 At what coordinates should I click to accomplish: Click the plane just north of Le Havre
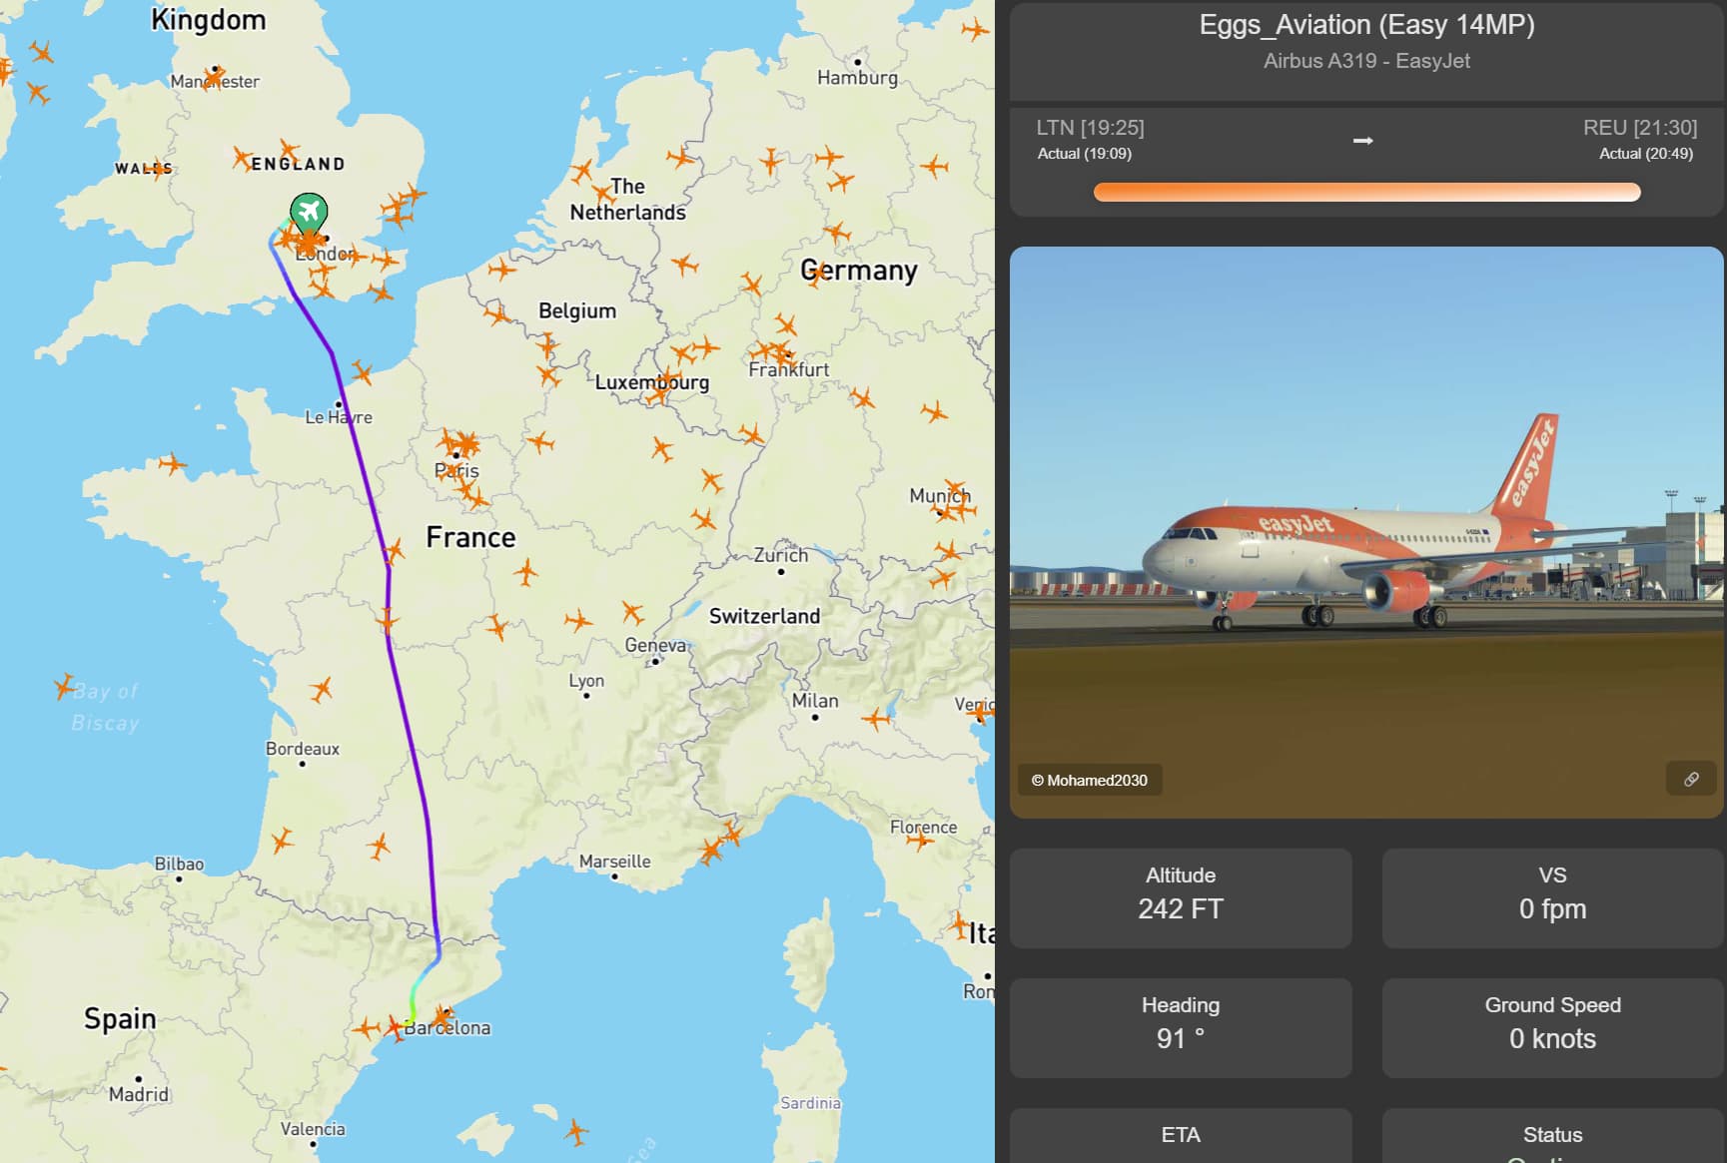[362, 374]
